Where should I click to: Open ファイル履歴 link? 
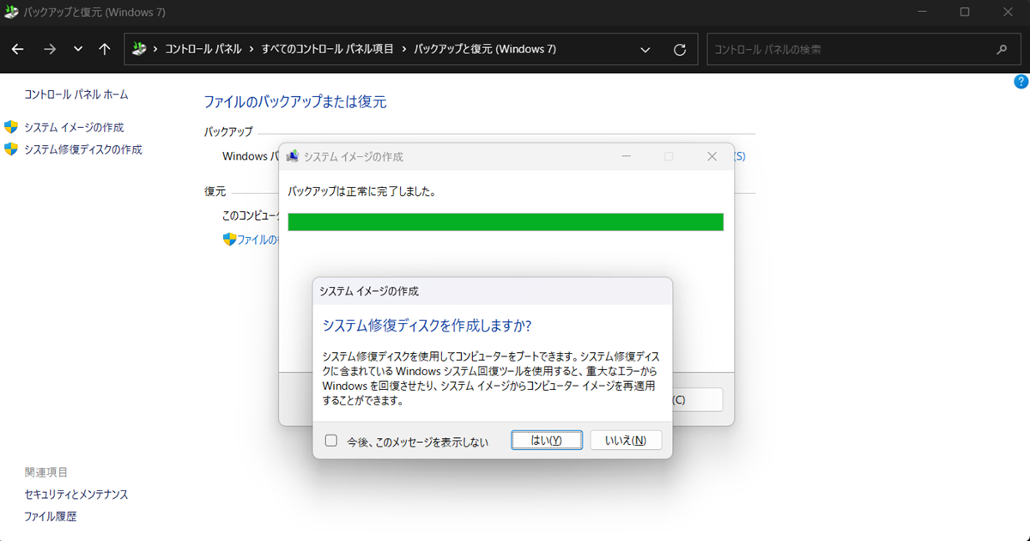click(51, 517)
